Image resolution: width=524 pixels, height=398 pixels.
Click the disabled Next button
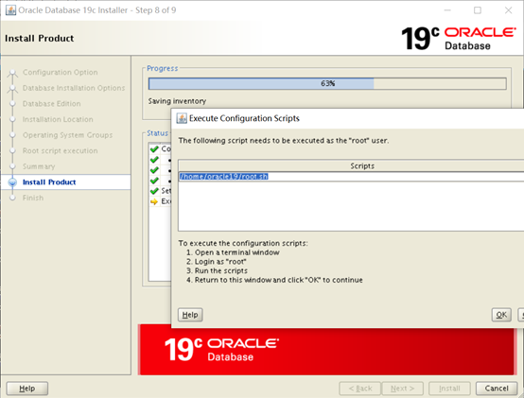402,389
